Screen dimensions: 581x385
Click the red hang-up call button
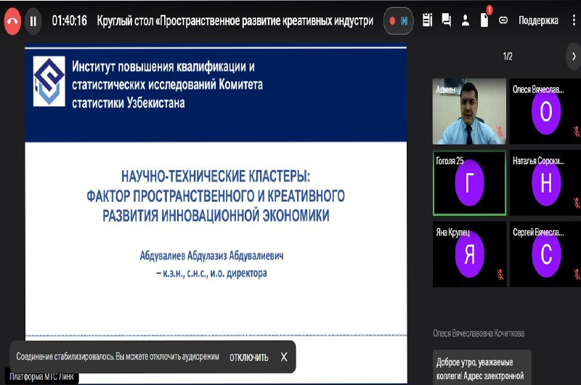[x=12, y=21]
